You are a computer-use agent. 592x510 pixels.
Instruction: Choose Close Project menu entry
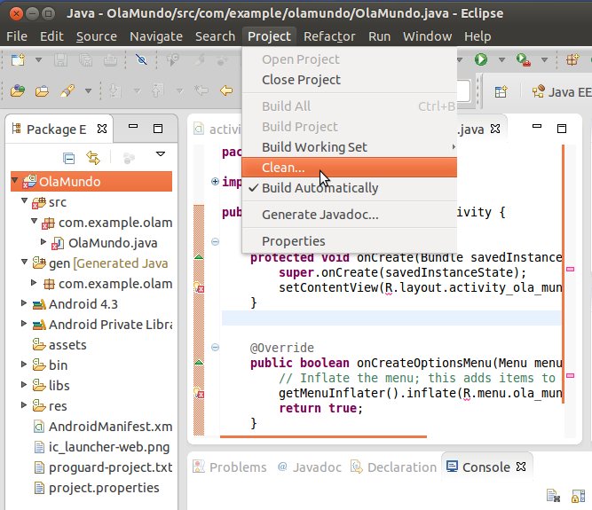(x=349, y=80)
